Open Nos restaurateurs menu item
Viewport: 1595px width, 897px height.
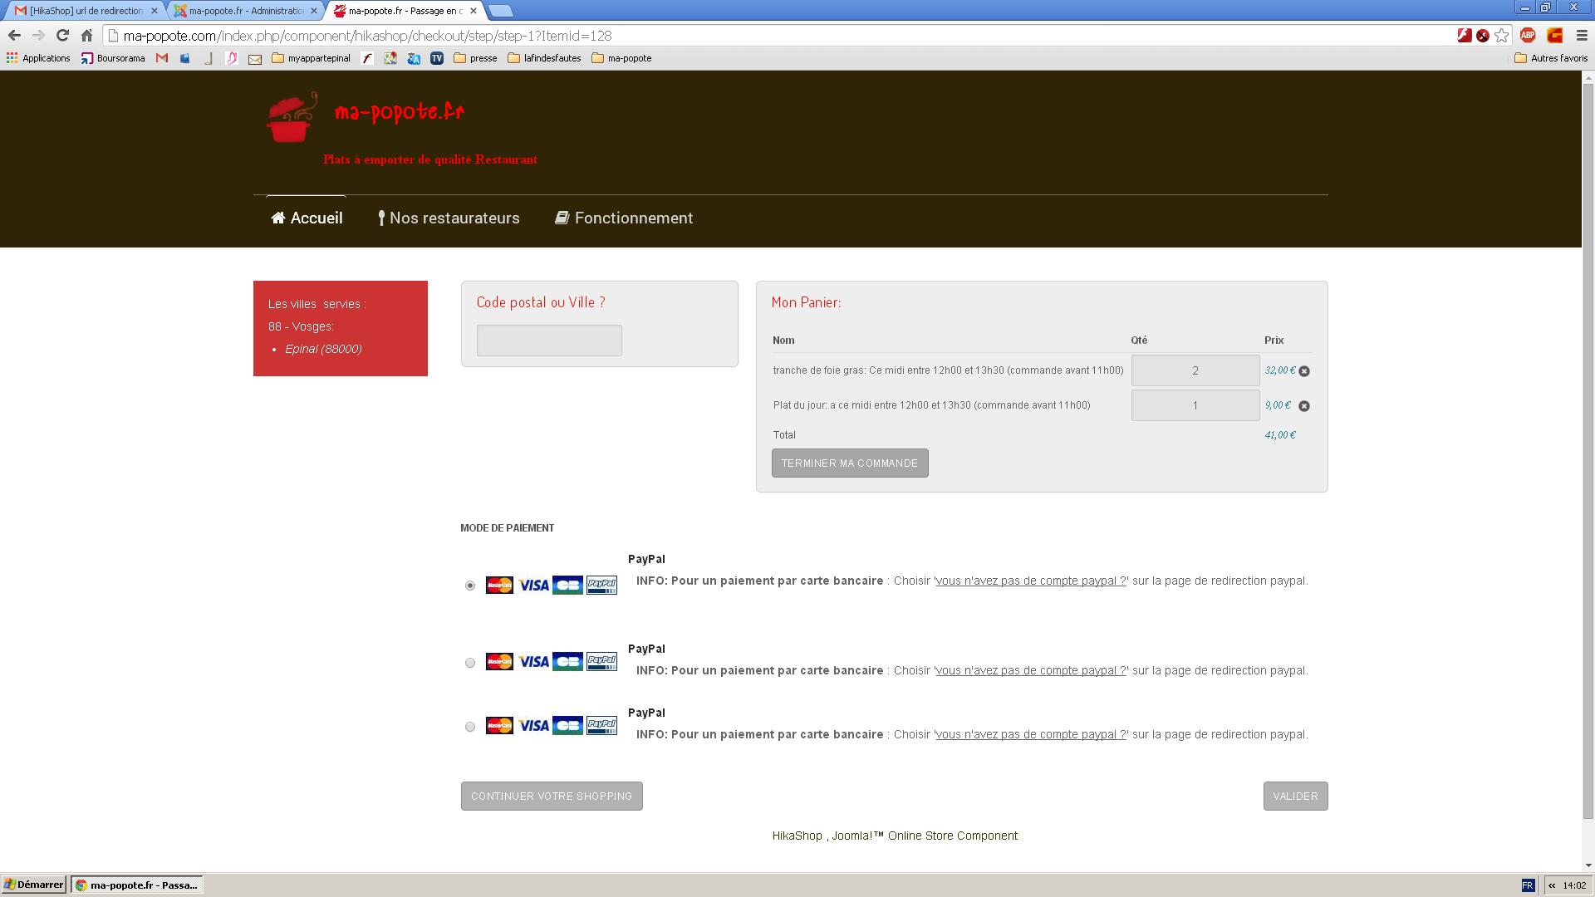[x=449, y=218]
